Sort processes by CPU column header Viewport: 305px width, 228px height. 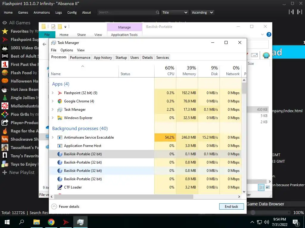pyautogui.click(x=165, y=71)
